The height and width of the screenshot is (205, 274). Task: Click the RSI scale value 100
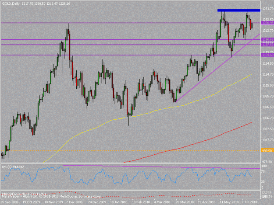point(264,166)
